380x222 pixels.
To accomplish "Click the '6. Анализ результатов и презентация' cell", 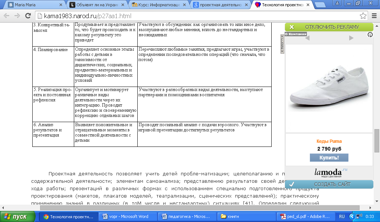I will tap(53, 134).
